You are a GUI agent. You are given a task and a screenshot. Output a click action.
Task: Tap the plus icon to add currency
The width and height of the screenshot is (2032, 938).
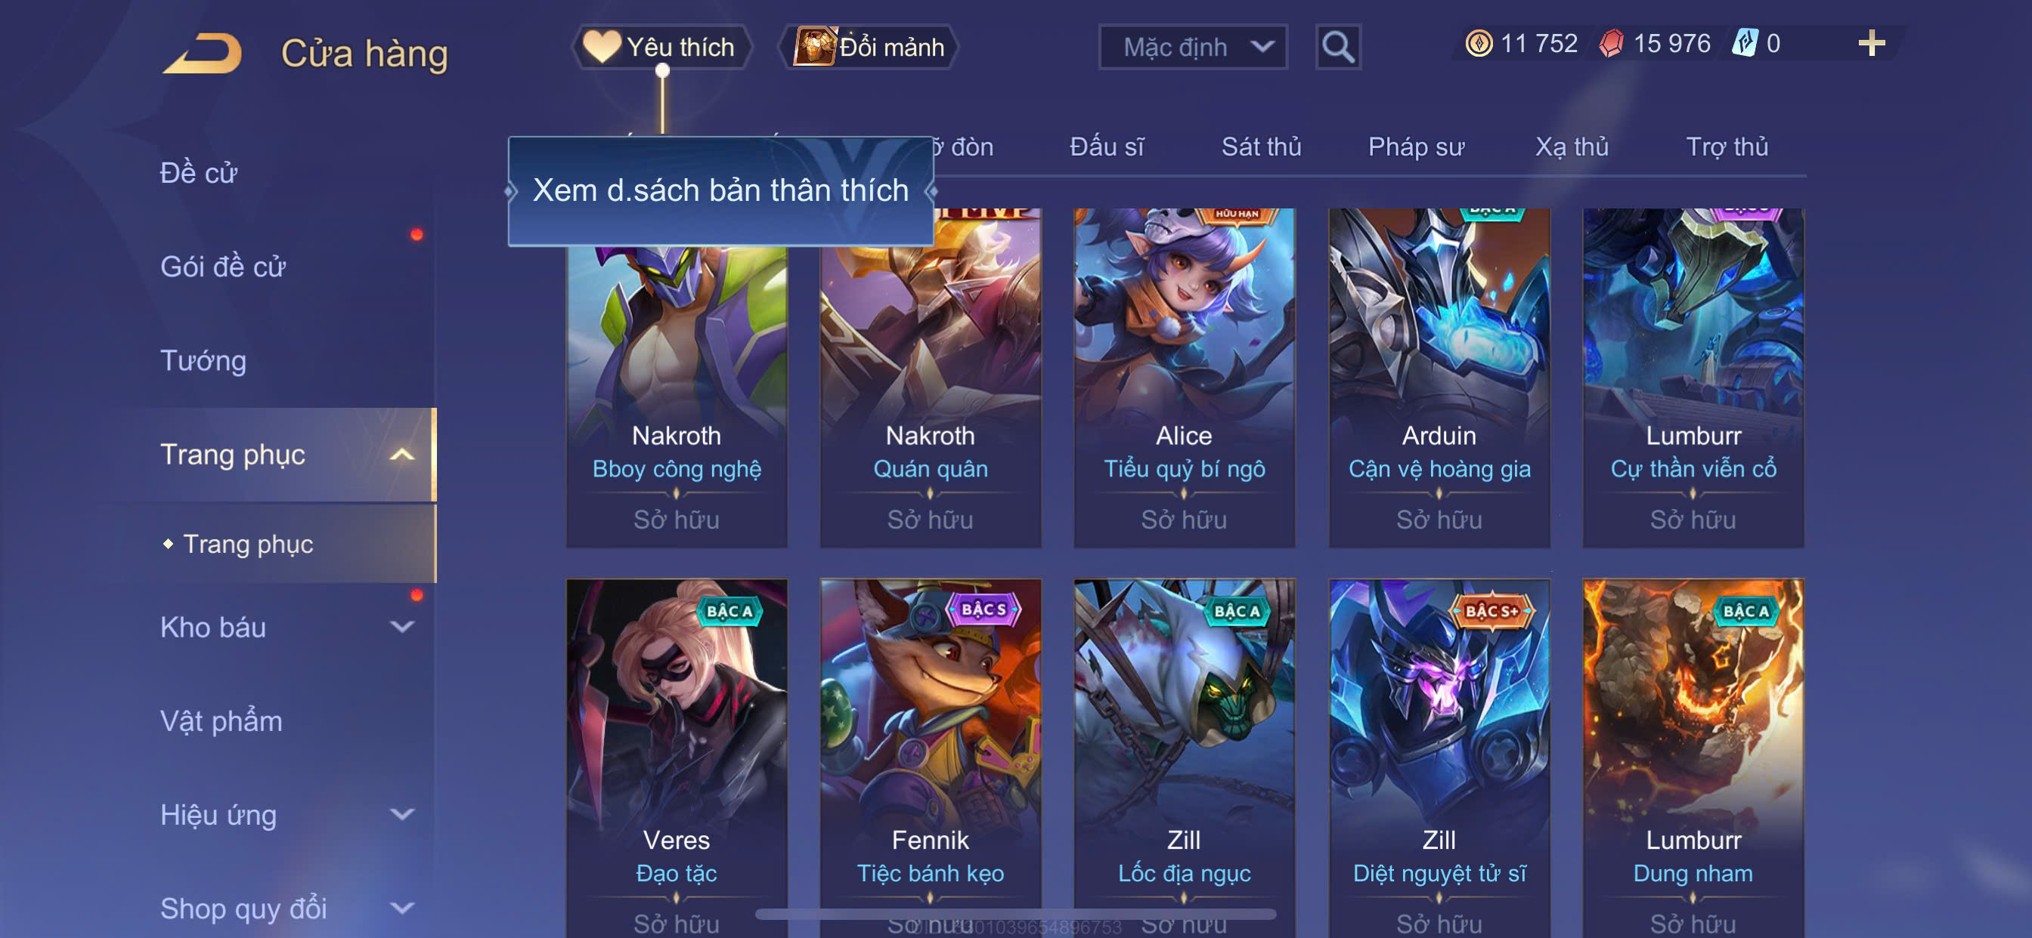tap(1871, 43)
